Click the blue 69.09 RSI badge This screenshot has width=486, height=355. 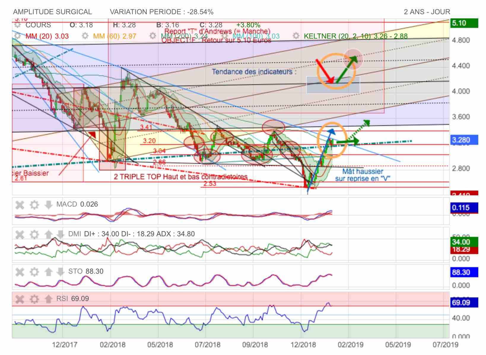point(464,302)
